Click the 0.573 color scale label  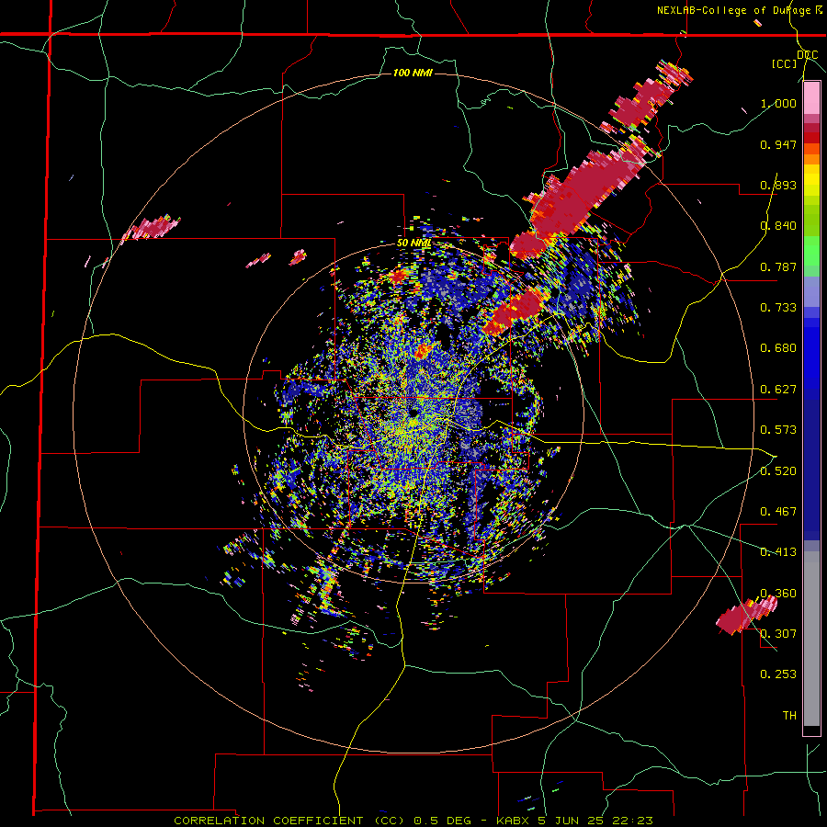click(x=778, y=430)
